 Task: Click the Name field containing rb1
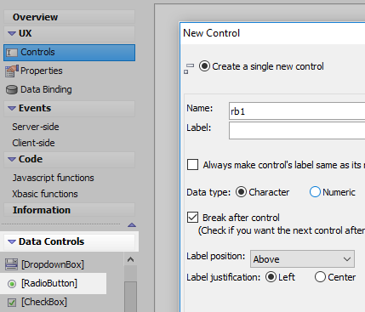[297, 111]
